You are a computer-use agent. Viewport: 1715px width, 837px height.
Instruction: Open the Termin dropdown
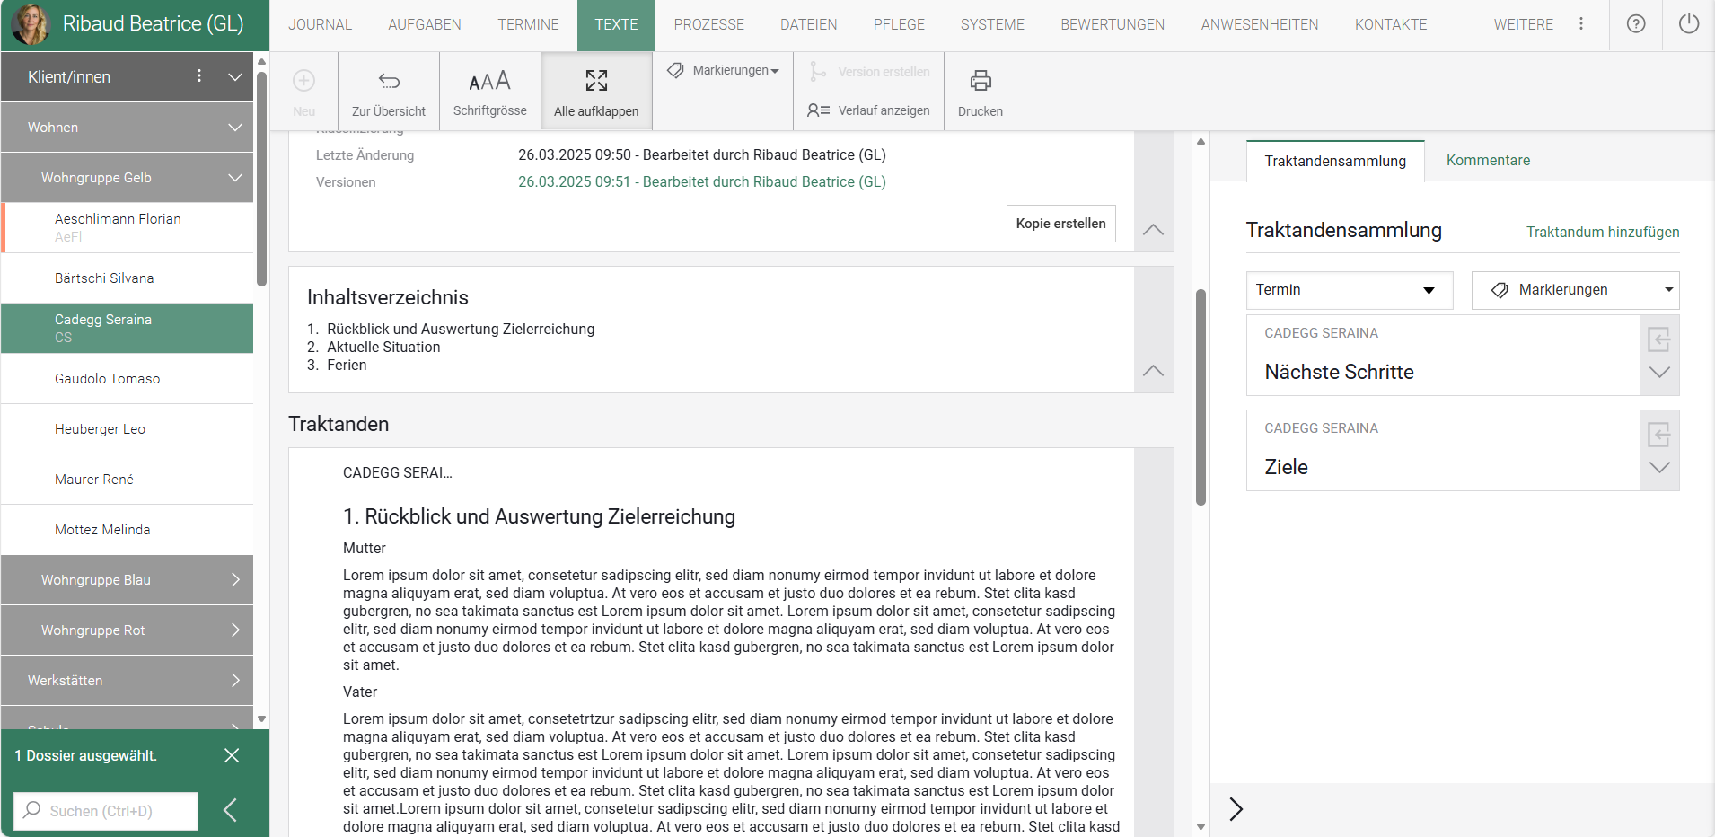click(x=1349, y=290)
